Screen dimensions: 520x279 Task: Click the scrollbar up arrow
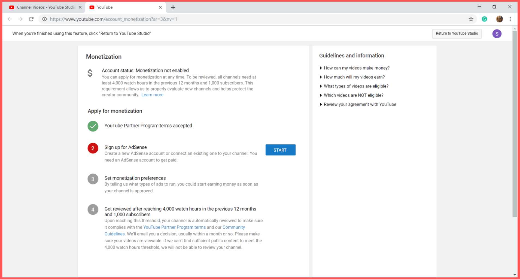tap(515, 28)
